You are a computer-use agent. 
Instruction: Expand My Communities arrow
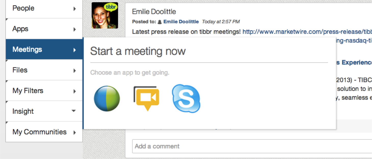tap(75, 132)
